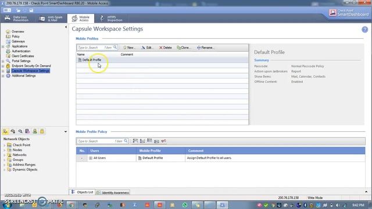Screen dimensions: 372x209
Task: Click Clone in Mobile Profiles toolbar
Action: click(184, 48)
